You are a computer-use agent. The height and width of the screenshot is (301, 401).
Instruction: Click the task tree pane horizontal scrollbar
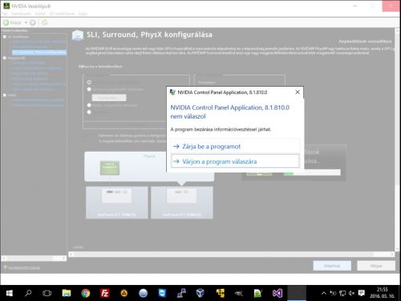[34, 258]
